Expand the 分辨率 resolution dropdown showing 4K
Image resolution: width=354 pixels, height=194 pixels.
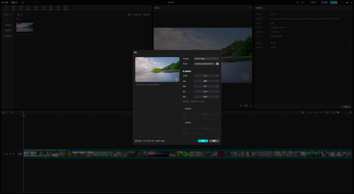tap(206, 76)
